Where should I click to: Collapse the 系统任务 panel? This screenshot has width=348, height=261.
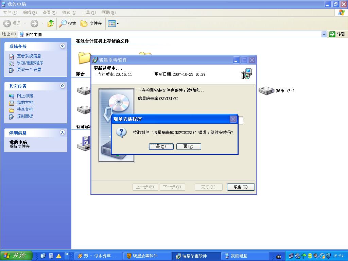click(x=63, y=46)
